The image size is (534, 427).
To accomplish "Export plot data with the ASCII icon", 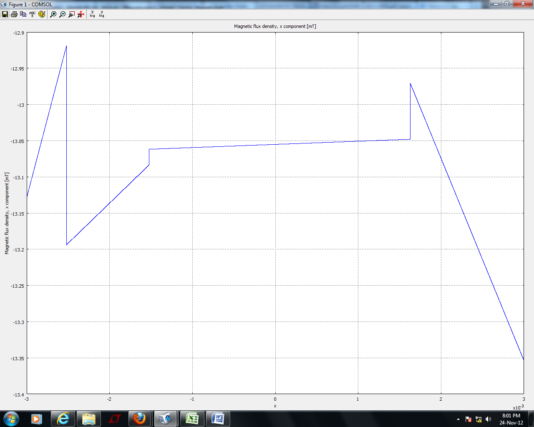I will pyautogui.click(x=33, y=14).
